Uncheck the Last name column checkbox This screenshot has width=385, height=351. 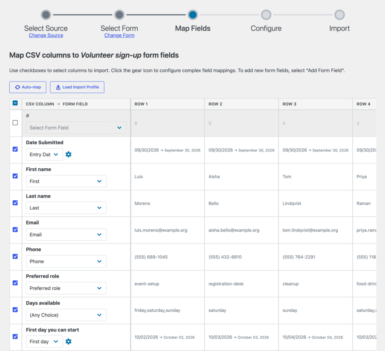(15, 203)
